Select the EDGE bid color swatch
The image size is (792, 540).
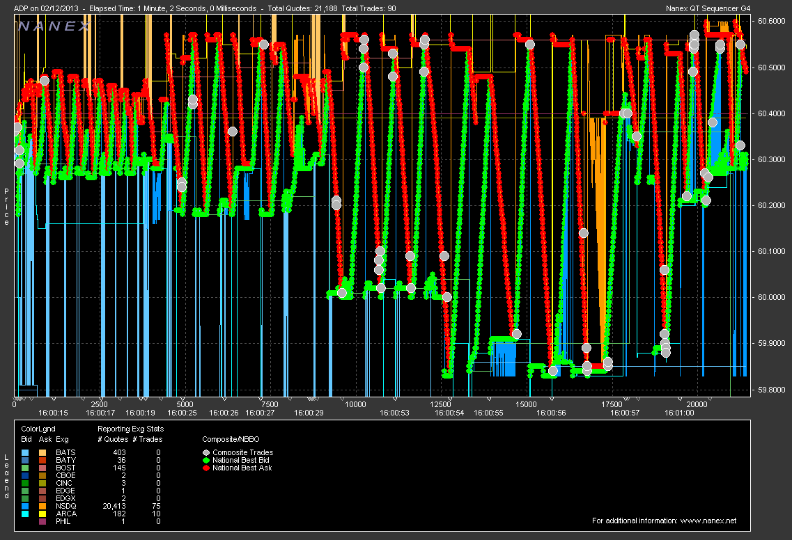coord(25,491)
